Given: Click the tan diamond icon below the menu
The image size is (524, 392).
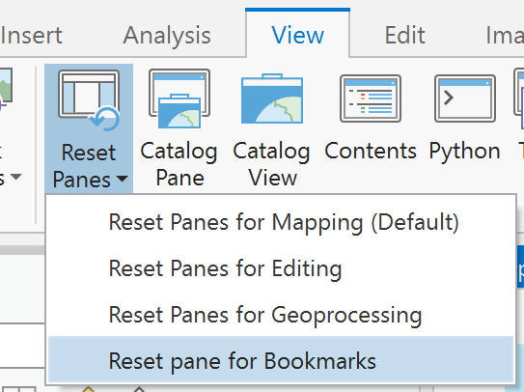Looking at the screenshot, I should pos(88,389).
